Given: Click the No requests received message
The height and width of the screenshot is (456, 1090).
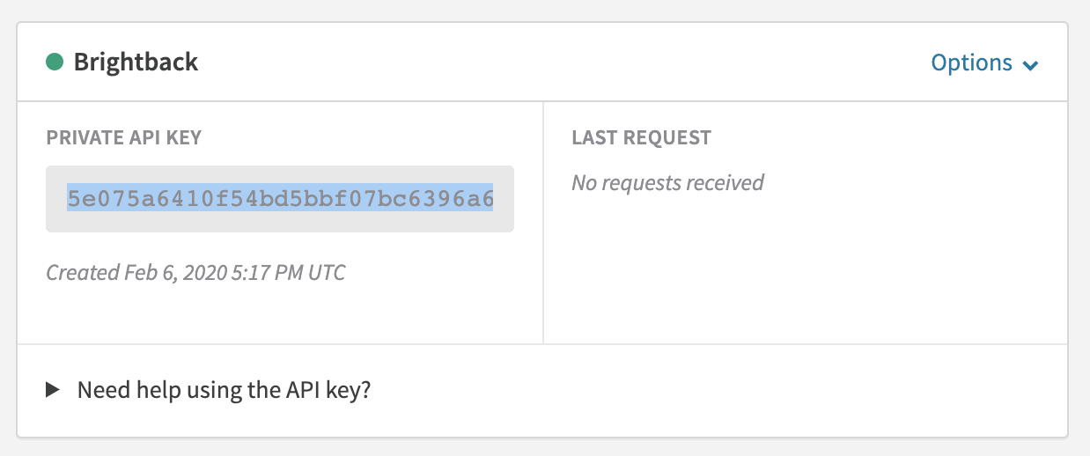Looking at the screenshot, I should 667,183.
